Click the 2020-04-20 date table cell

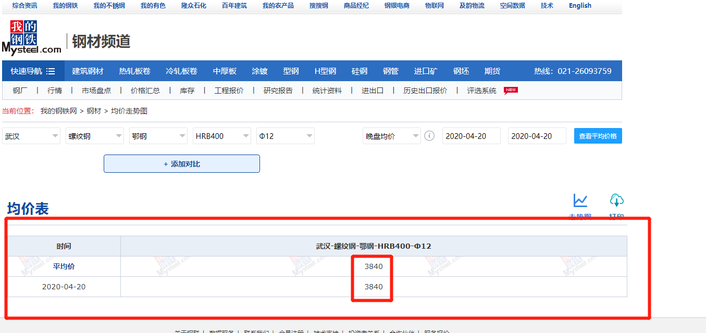[64, 287]
